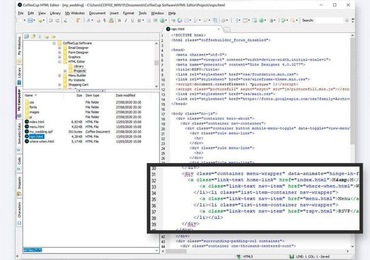
Task: Click the folder up icon in file panel
Action: pyautogui.click(x=33, y=36)
